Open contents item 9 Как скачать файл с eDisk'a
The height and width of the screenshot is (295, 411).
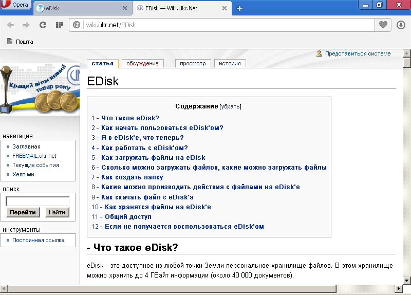pos(143,197)
